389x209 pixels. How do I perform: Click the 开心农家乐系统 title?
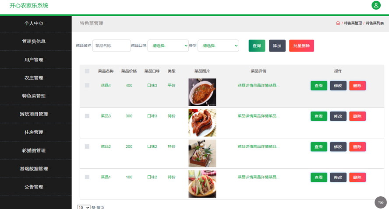point(29,5)
